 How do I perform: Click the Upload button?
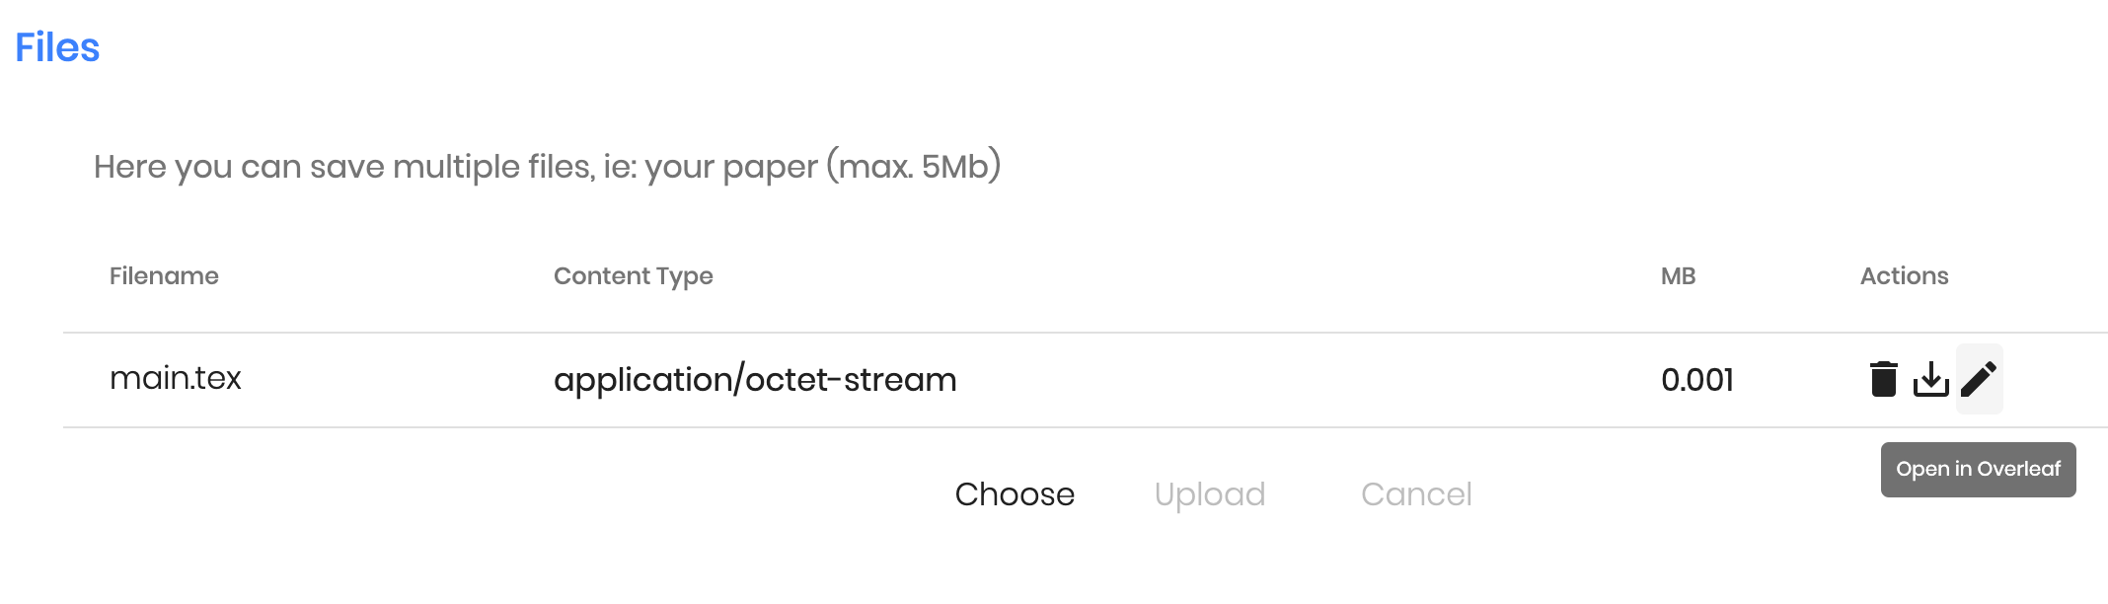coord(1210,493)
